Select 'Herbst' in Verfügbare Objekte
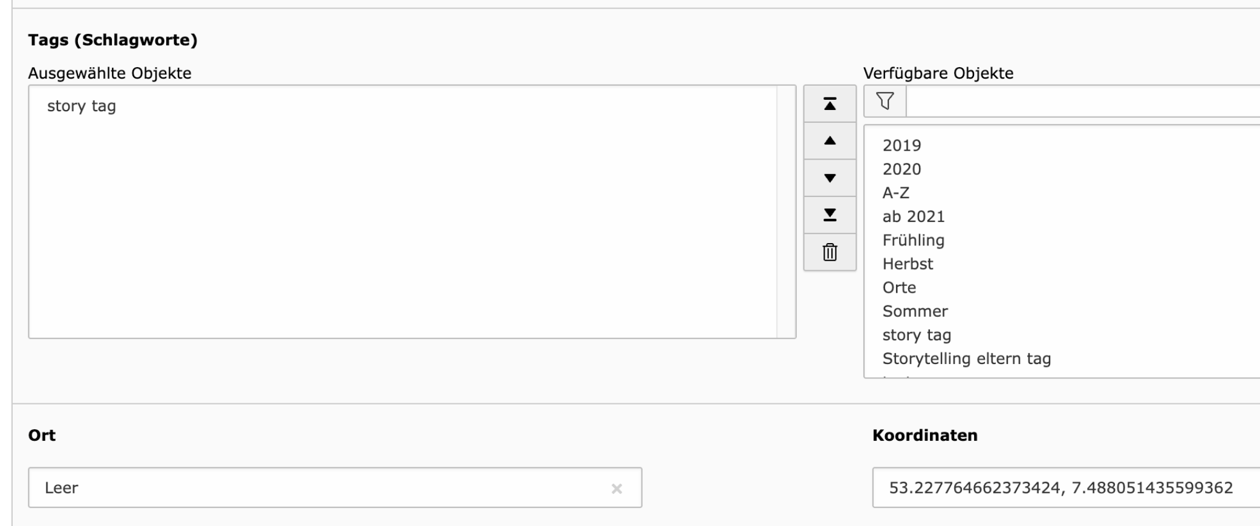Screen dimensions: 1260x526 coord(908,264)
